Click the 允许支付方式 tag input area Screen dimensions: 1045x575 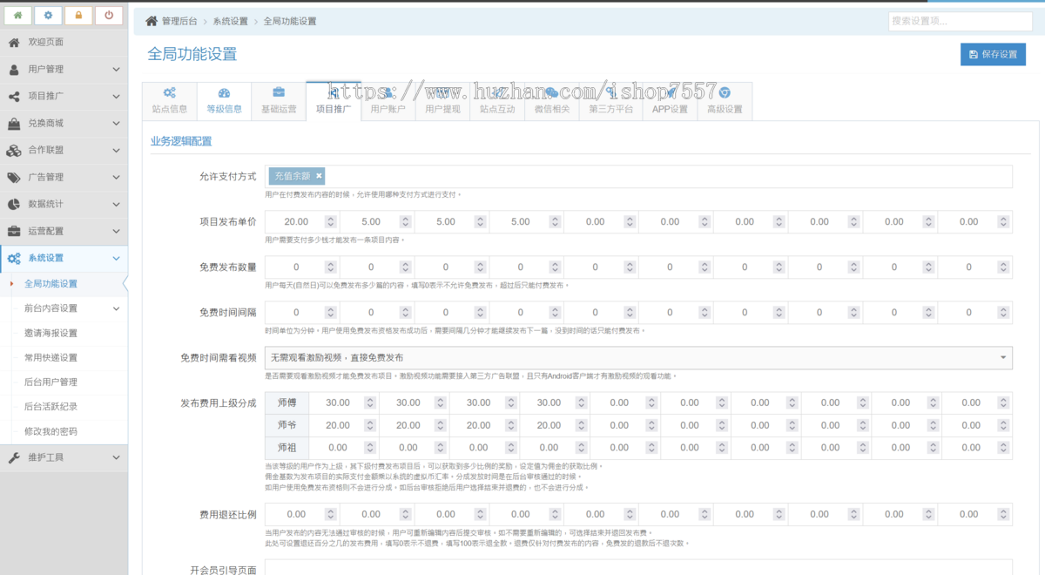tap(638, 176)
